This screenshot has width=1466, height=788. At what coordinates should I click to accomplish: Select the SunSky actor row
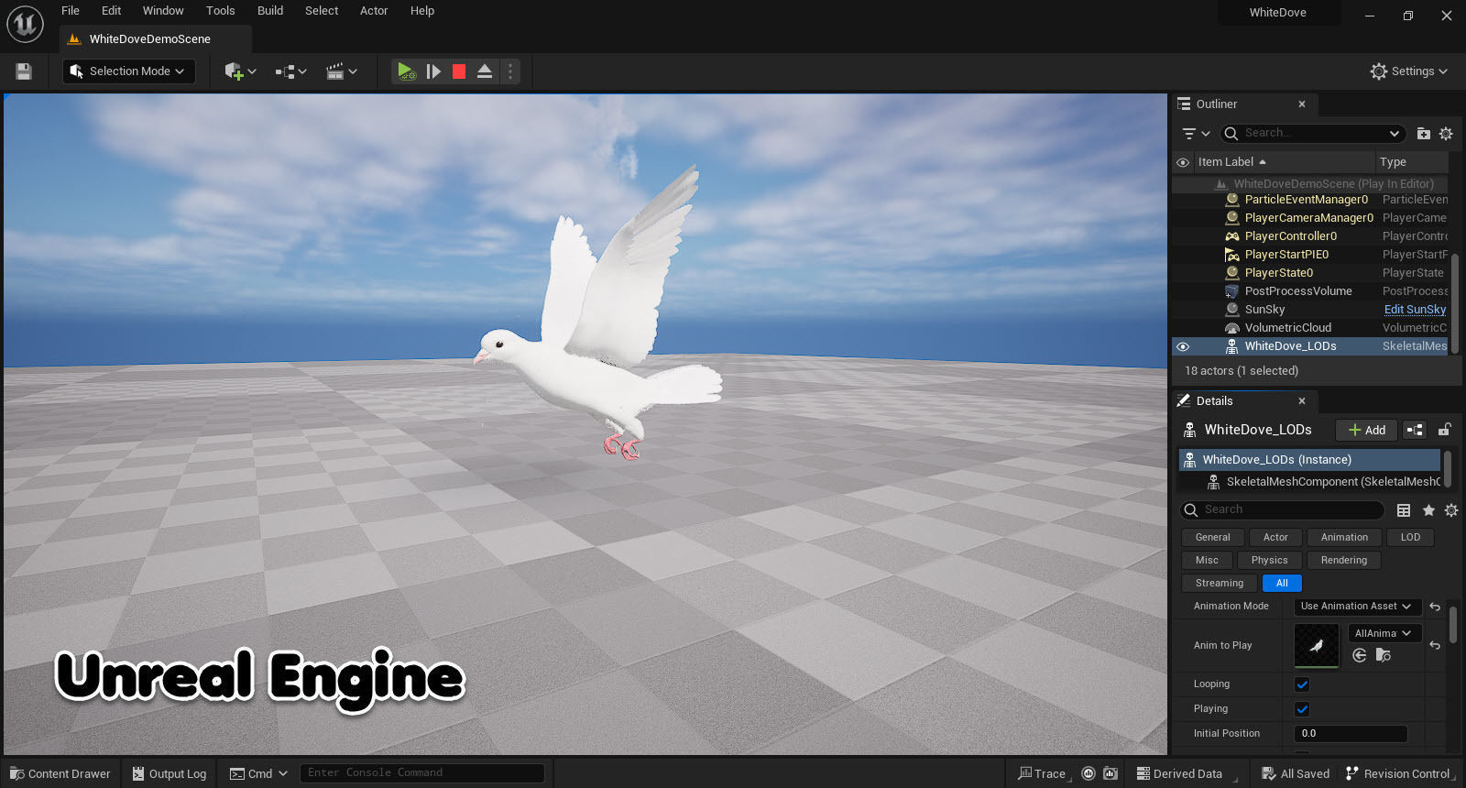pyautogui.click(x=1310, y=310)
